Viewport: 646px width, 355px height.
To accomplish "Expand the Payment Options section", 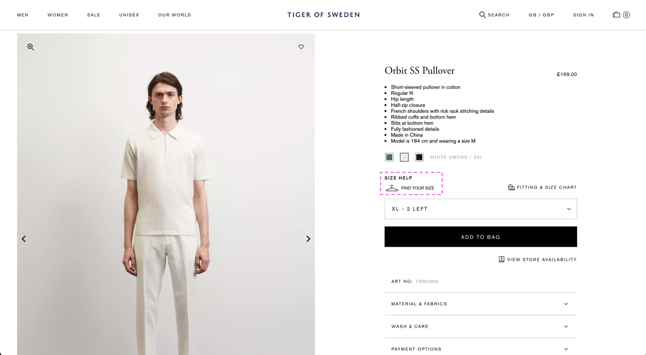I will point(480,349).
